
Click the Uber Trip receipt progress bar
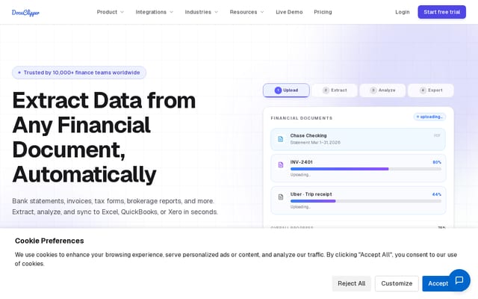[x=366, y=201]
